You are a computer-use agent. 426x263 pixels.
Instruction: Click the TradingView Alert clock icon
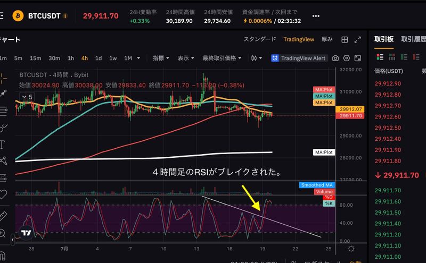click(x=275, y=58)
